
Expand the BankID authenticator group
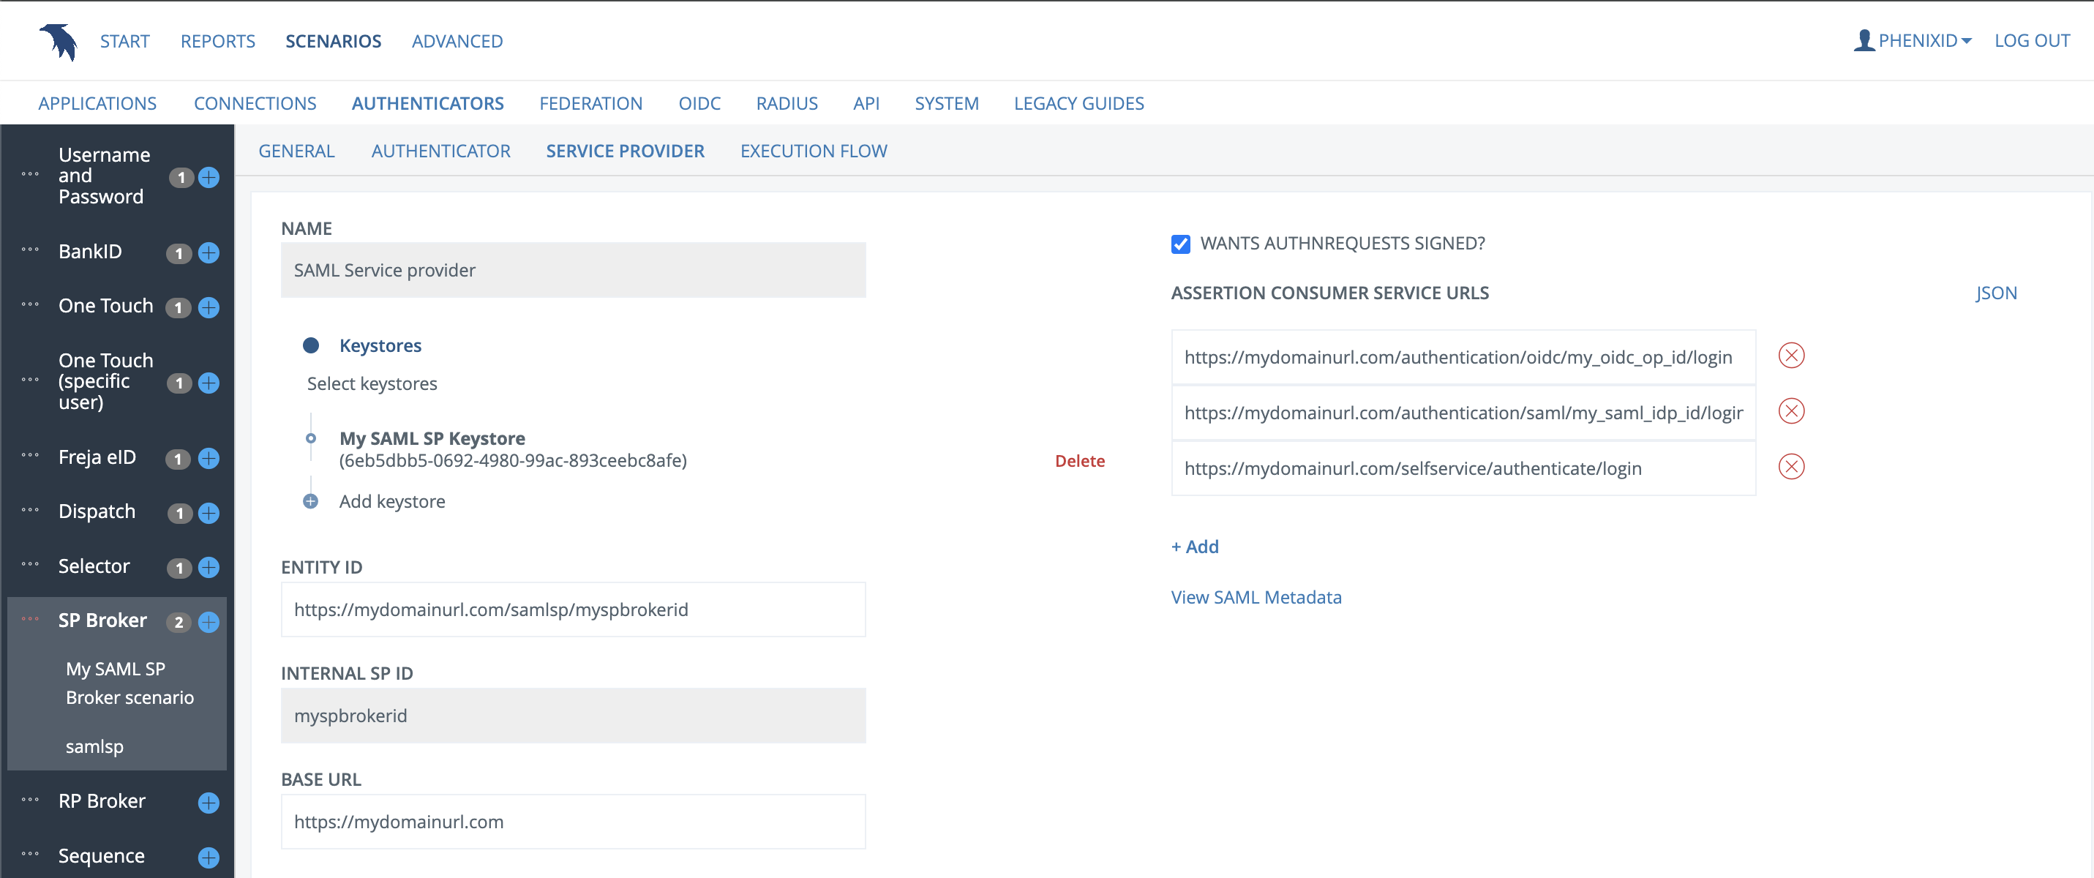tap(90, 251)
